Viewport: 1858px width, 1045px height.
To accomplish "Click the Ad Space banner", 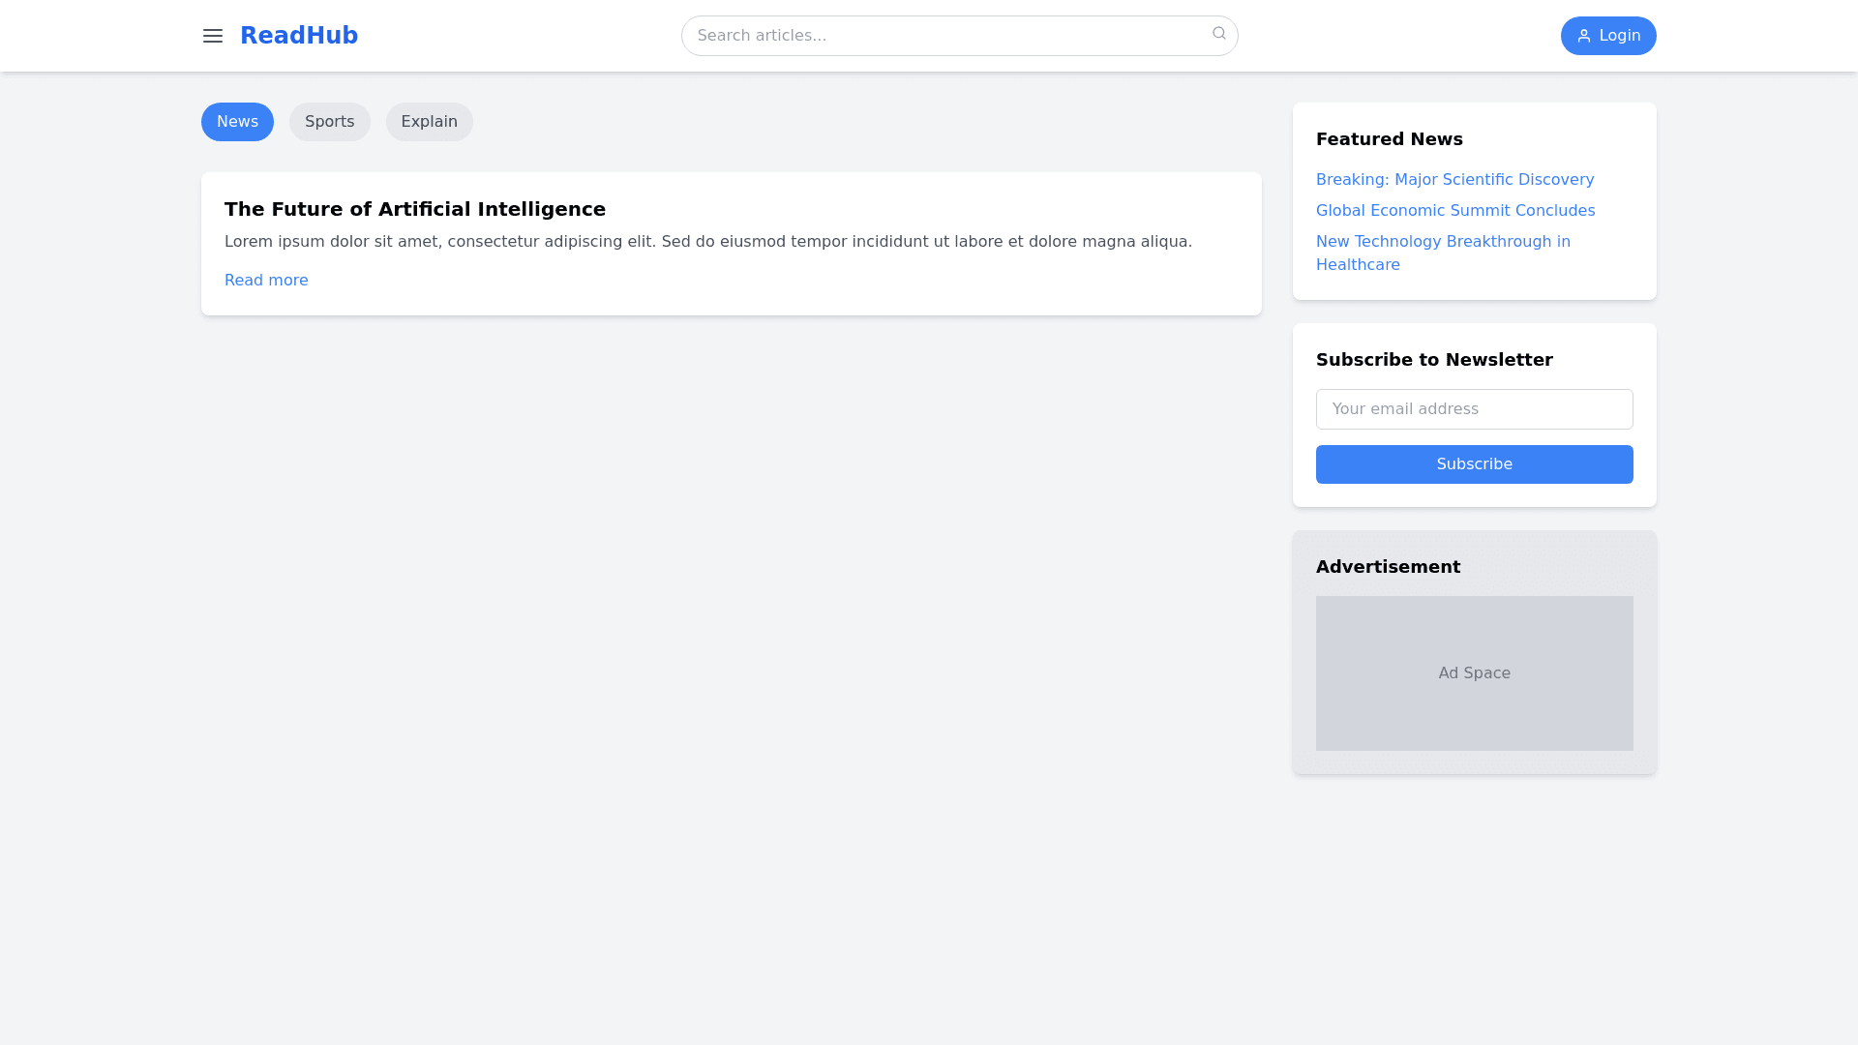I will (1474, 673).
